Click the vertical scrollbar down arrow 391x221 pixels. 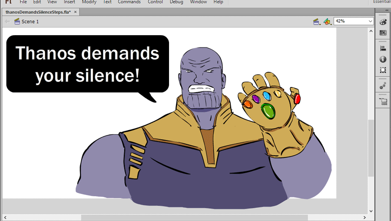371,211
